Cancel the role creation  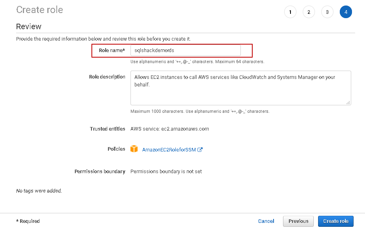coord(266,221)
